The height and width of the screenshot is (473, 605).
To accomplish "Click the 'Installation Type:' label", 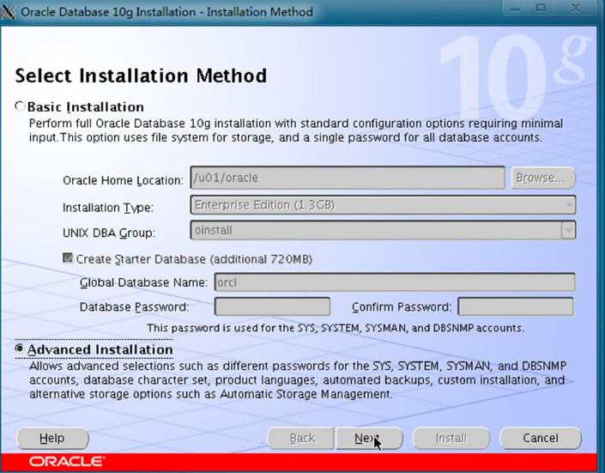I will click(x=107, y=208).
